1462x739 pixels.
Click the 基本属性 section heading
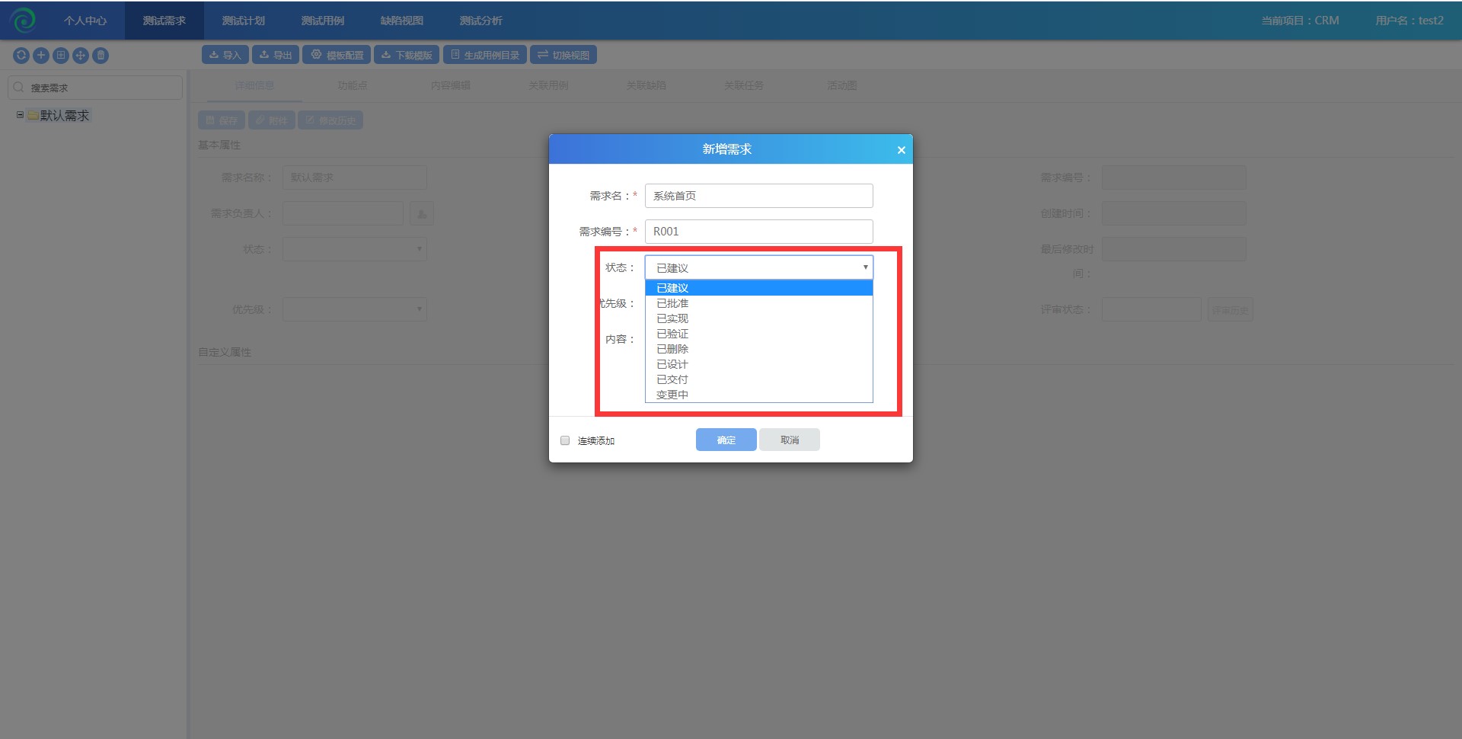[x=219, y=145]
